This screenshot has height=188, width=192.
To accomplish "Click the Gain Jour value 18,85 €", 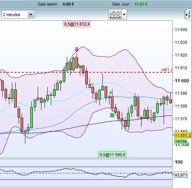I will (141, 4).
